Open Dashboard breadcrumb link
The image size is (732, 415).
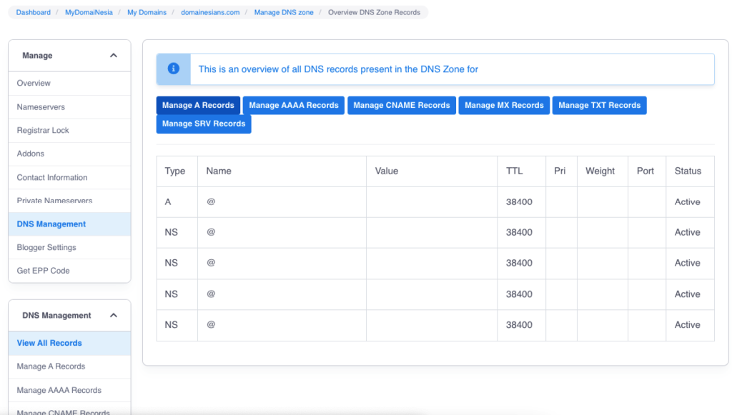[33, 12]
